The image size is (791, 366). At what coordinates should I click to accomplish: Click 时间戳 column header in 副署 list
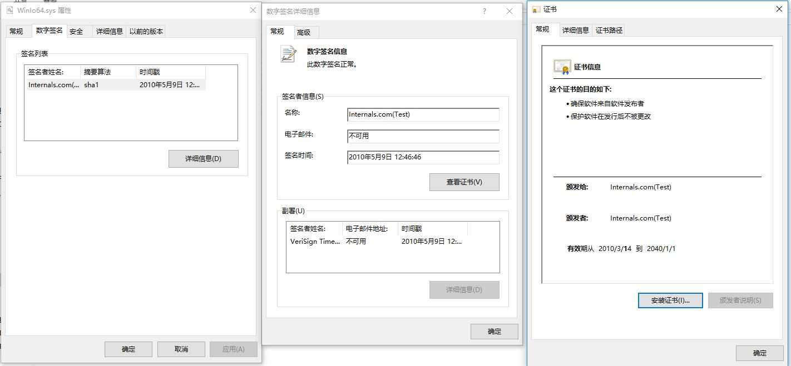(x=433, y=229)
